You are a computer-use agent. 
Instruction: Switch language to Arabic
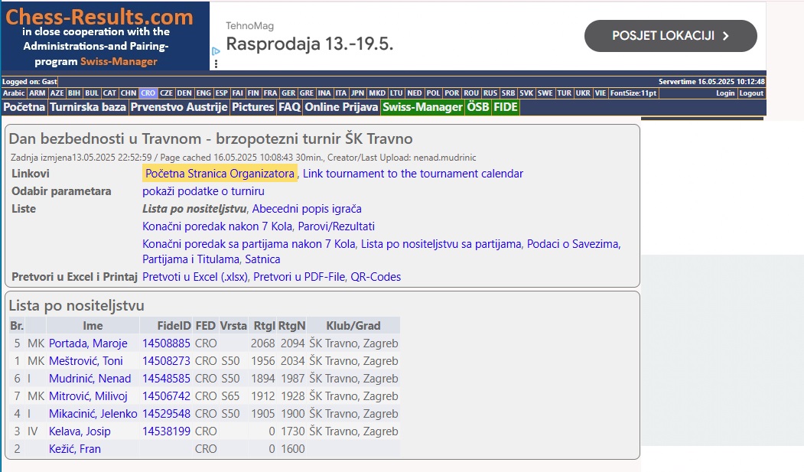14,93
